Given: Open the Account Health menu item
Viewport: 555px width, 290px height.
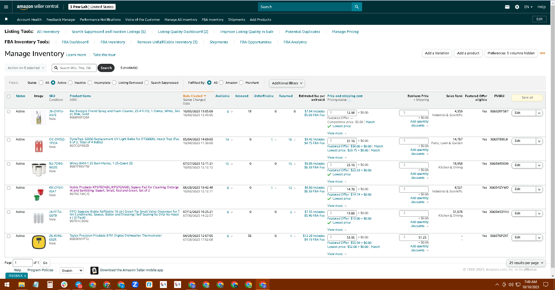Looking at the screenshot, I should pos(29,20).
